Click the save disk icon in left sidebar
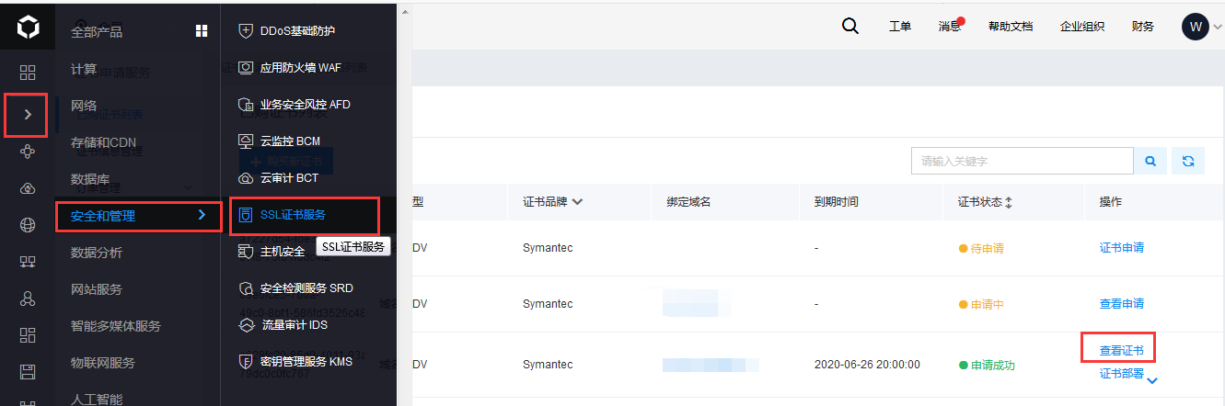Screen dimensions: 1225x406 point(28,371)
